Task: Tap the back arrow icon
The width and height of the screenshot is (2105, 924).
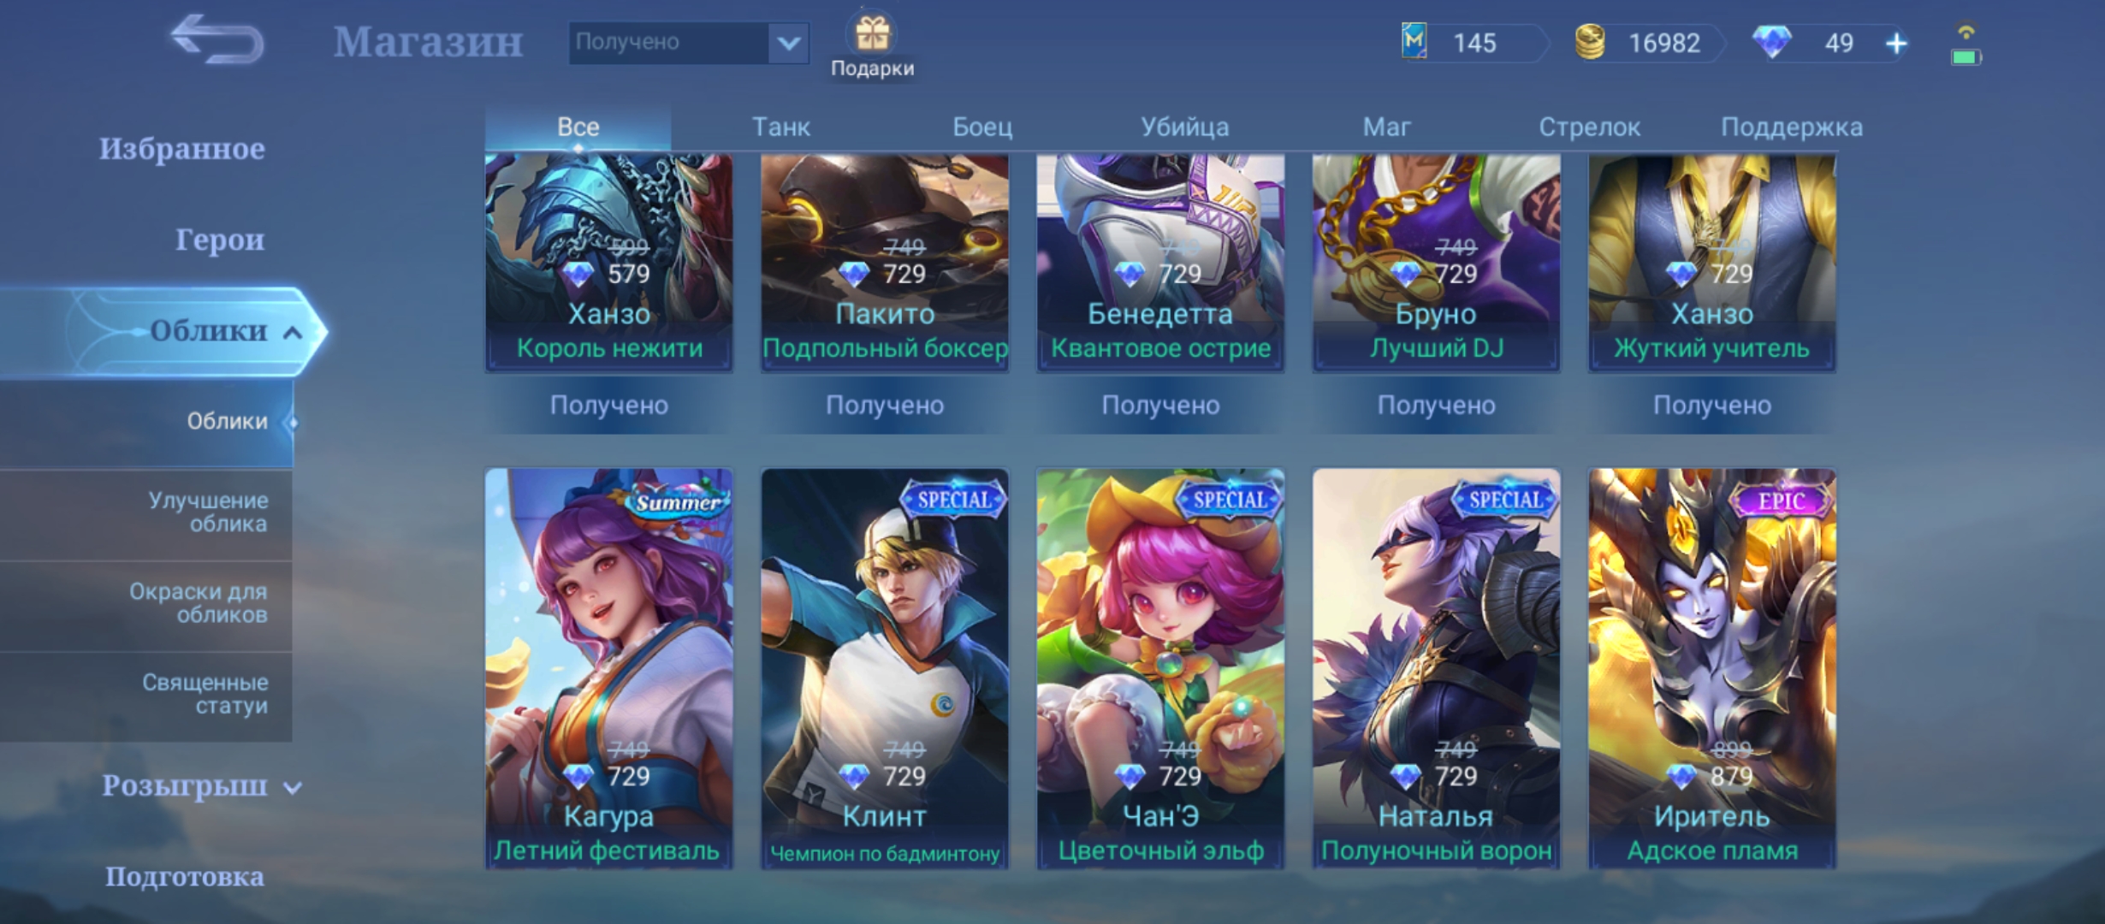Action: (x=216, y=39)
